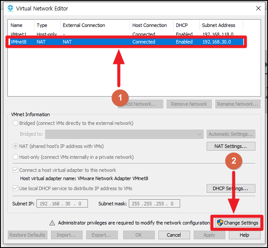
Task: Click the Add Network button
Action: point(141,104)
